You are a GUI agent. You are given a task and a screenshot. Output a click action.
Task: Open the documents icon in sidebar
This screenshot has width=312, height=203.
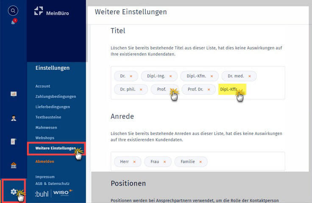pyautogui.click(x=13, y=142)
